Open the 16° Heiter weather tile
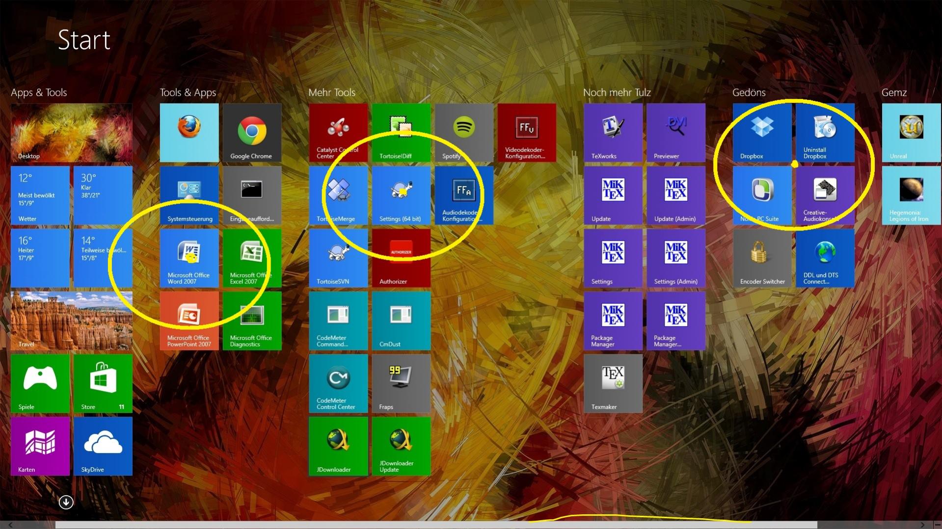This screenshot has height=529, width=942. click(40, 258)
